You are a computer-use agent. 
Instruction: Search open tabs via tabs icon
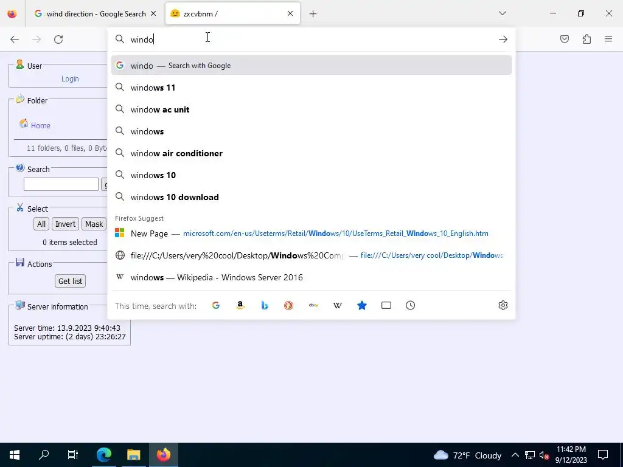click(386, 305)
